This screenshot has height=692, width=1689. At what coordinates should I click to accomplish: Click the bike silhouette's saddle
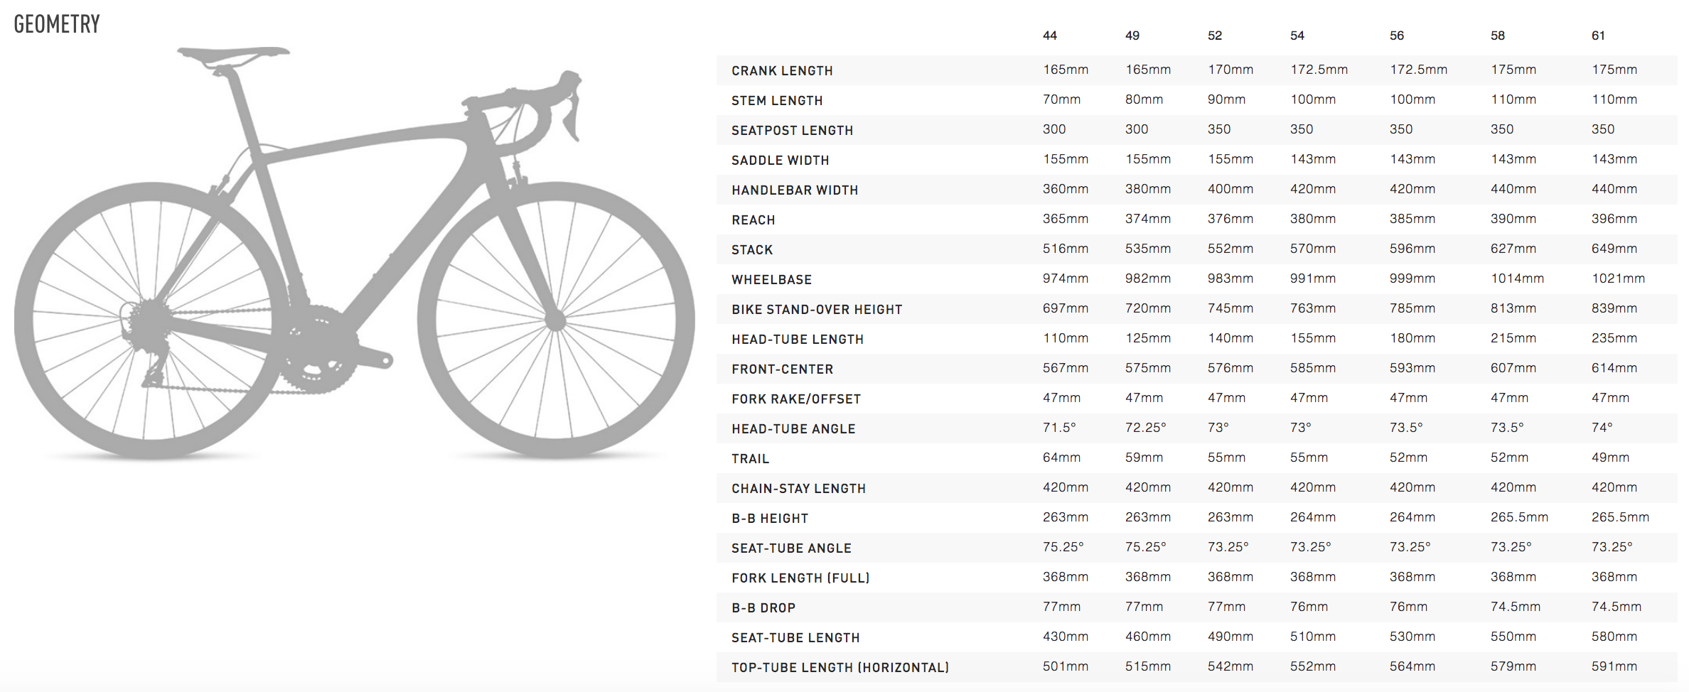click(x=233, y=54)
